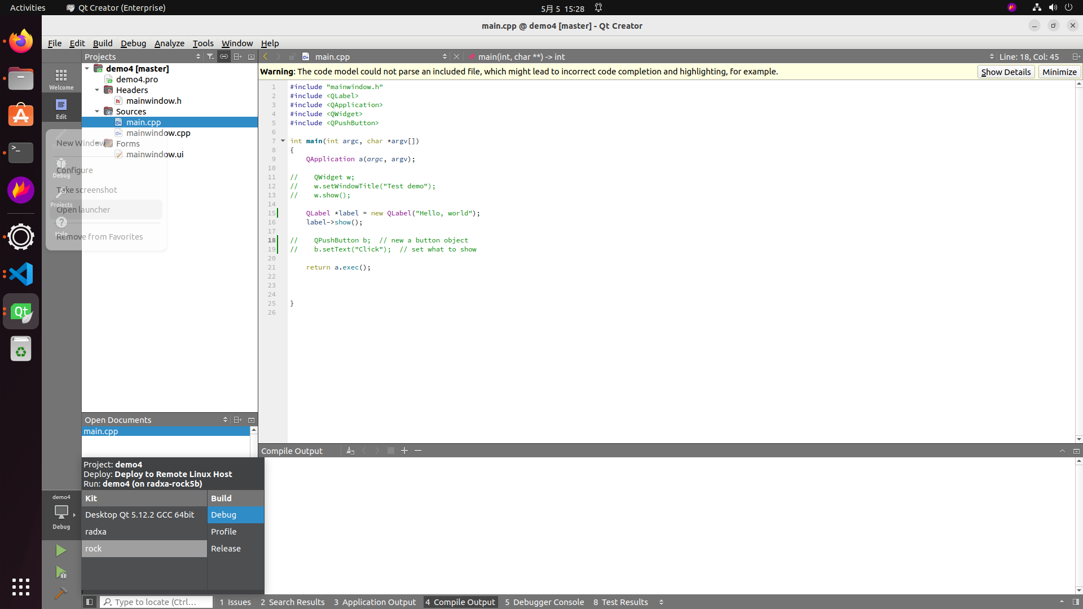Image resolution: width=1083 pixels, height=609 pixels.
Task: Clear the Compile Output with the brush icon
Action: pyautogui.click(x=351, y=451)
